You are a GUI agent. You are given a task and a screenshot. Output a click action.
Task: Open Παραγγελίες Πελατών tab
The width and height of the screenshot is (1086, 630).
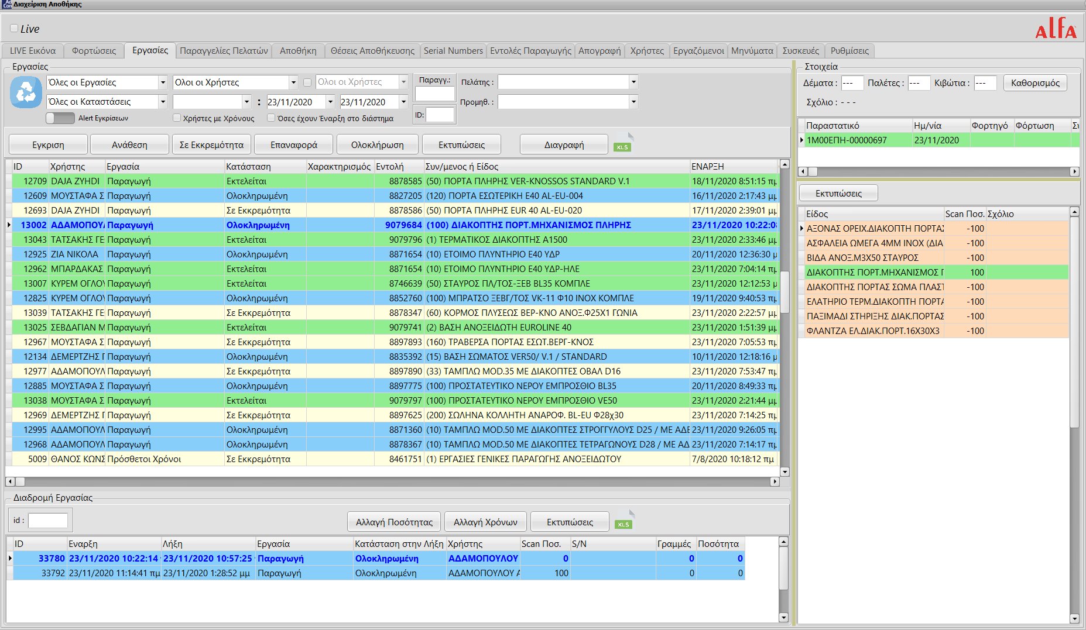pyautogui.click(x=224, y=51)
